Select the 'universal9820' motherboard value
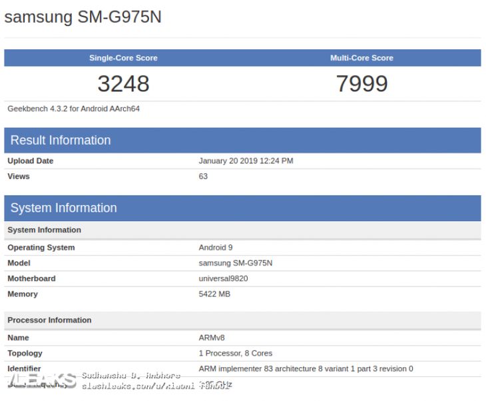This screenshot has height=401, width=486. tap(223, 278)
